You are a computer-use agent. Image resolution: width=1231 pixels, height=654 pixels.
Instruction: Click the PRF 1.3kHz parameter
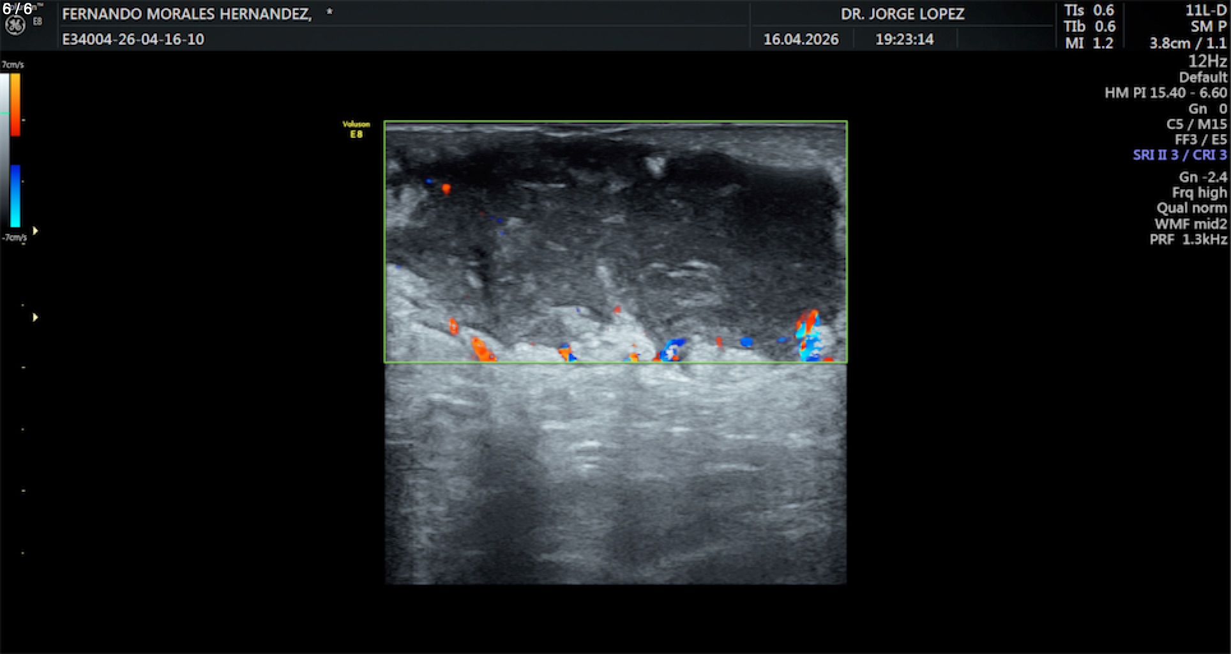1188,240
